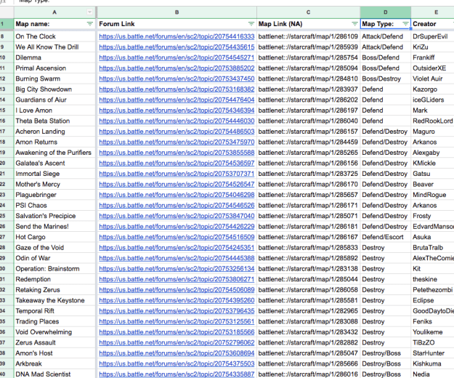
Task: Select row 8 header number
Action: [3, 36]
